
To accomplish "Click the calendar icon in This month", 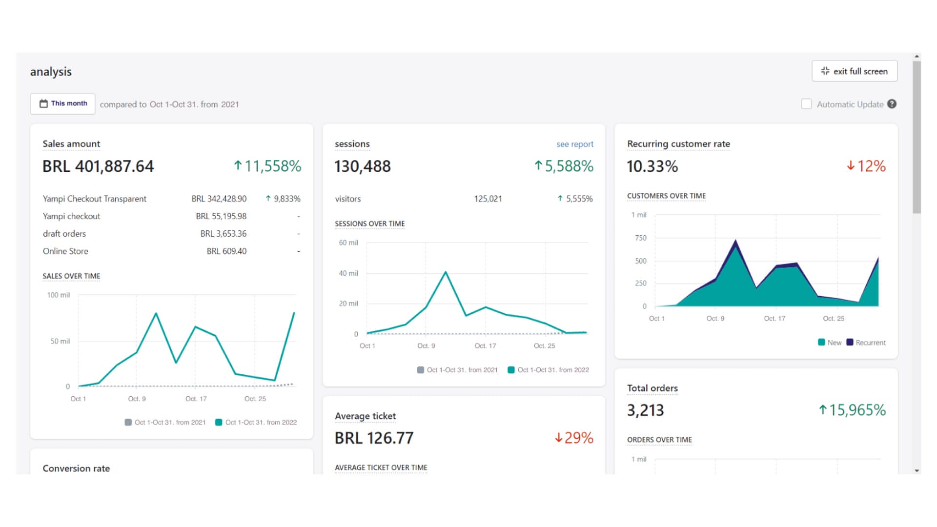I will point(43,103).
